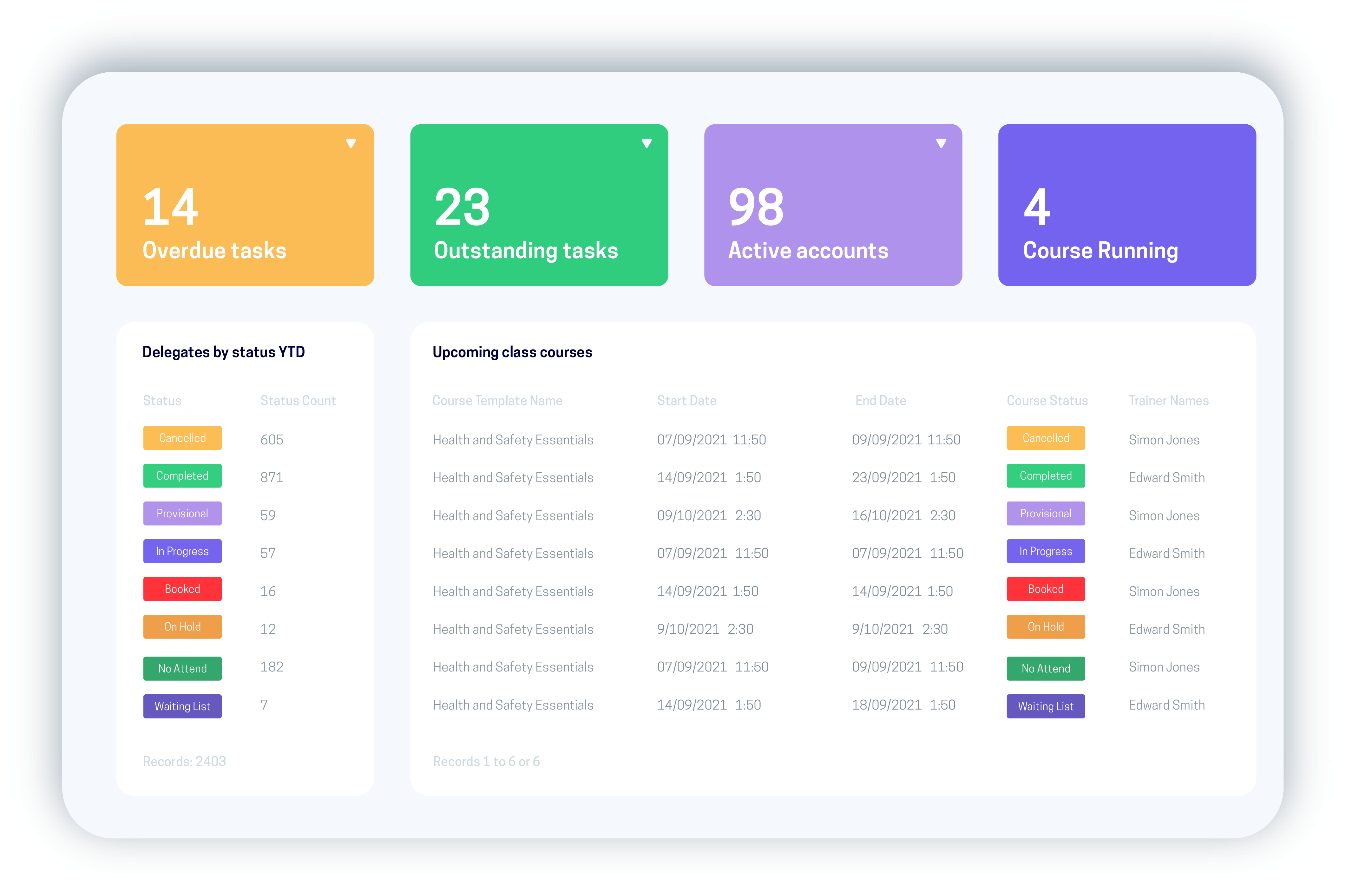This screenshot has height=891, width=1346.
Task: Click the Course Running summary card
Action: pyautogui.click(x=1127, y=205)
